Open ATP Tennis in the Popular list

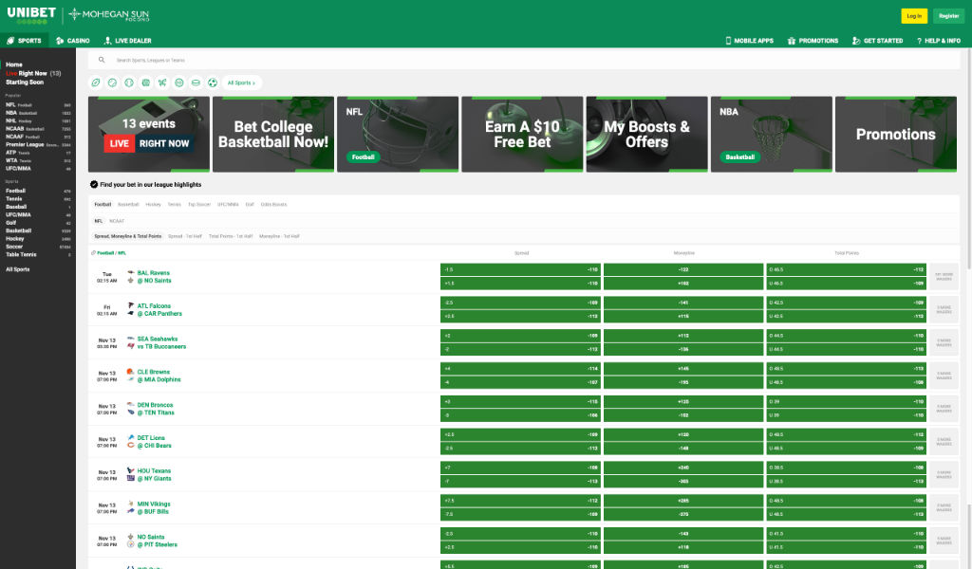pyautogui.click(x=38, y=153)
